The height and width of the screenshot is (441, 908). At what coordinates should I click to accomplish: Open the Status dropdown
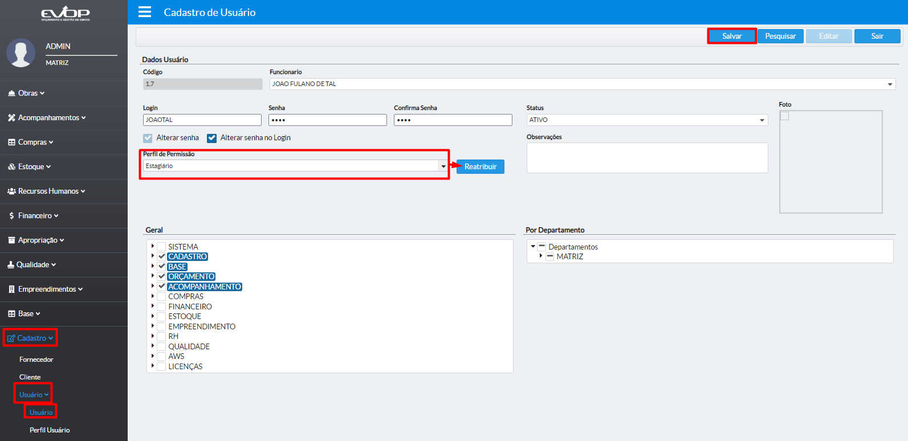click(x=762, y=120)
